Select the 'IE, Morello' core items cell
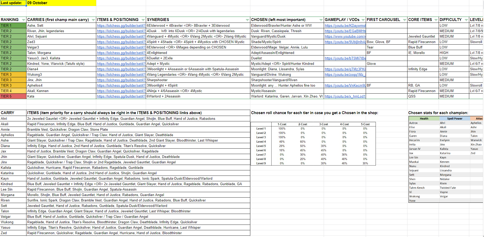484x237 pixels. pos(423,53)
